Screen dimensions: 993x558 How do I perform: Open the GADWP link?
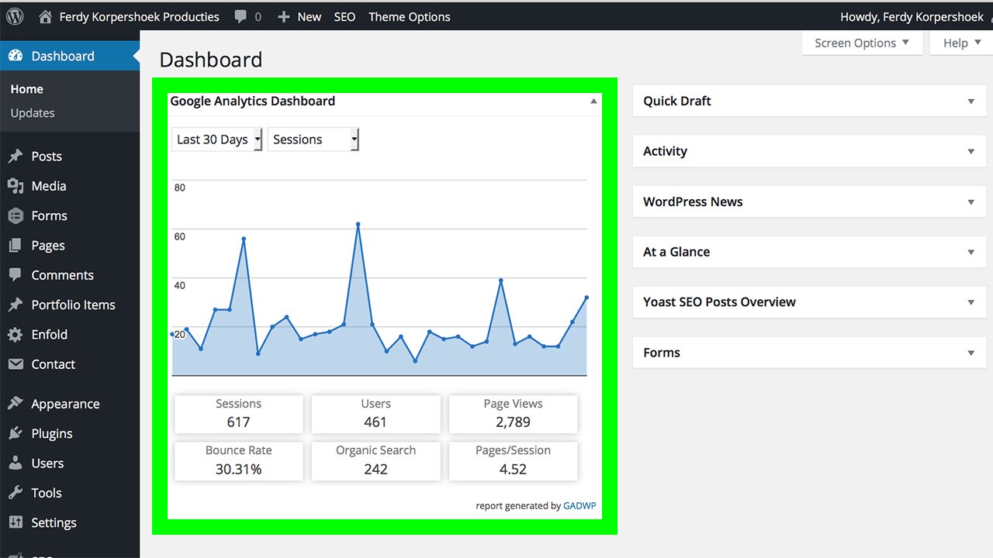[580, 505]
